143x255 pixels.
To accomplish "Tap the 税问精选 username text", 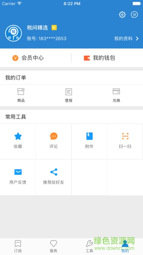I will (x=38, y=27).
